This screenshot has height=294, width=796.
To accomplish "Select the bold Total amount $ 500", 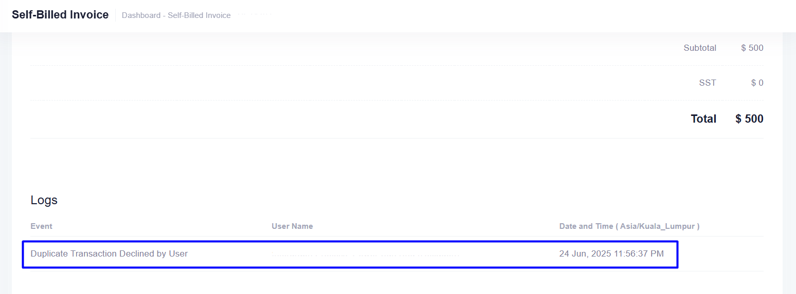I will [x=749, y=119].
